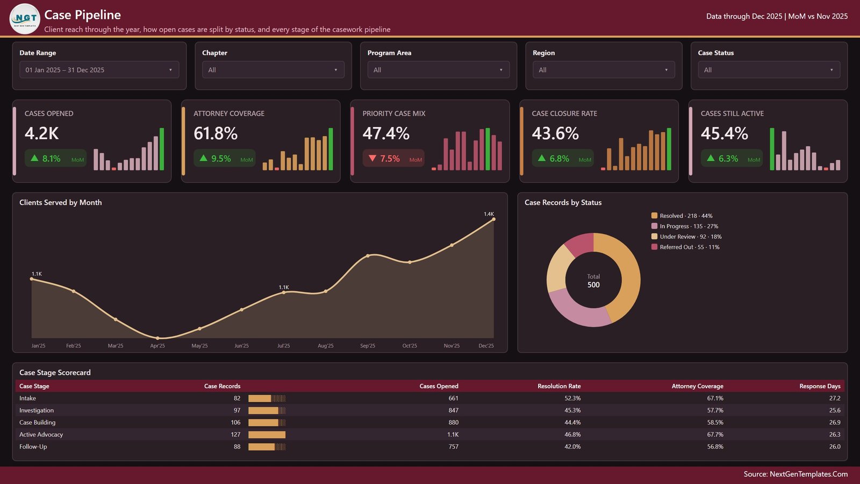Click the Case Records by Status title

563,202
